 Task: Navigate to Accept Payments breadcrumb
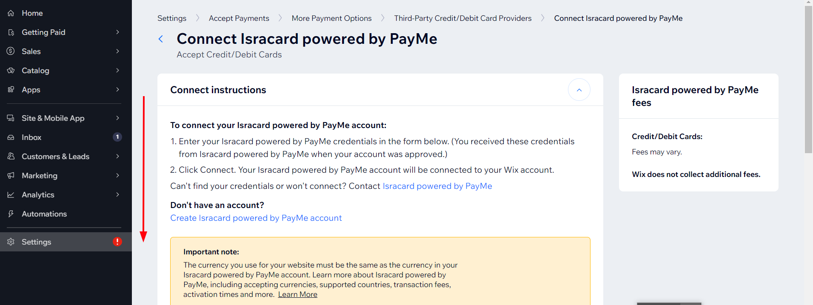coord(239,18)
